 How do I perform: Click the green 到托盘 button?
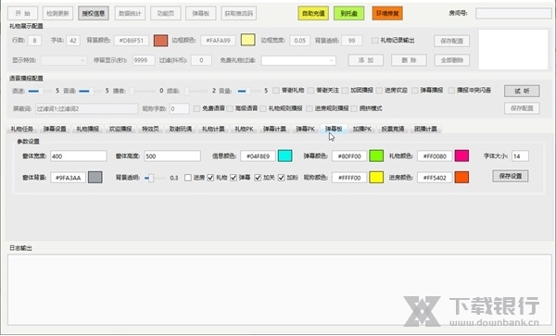click(349, 14)
